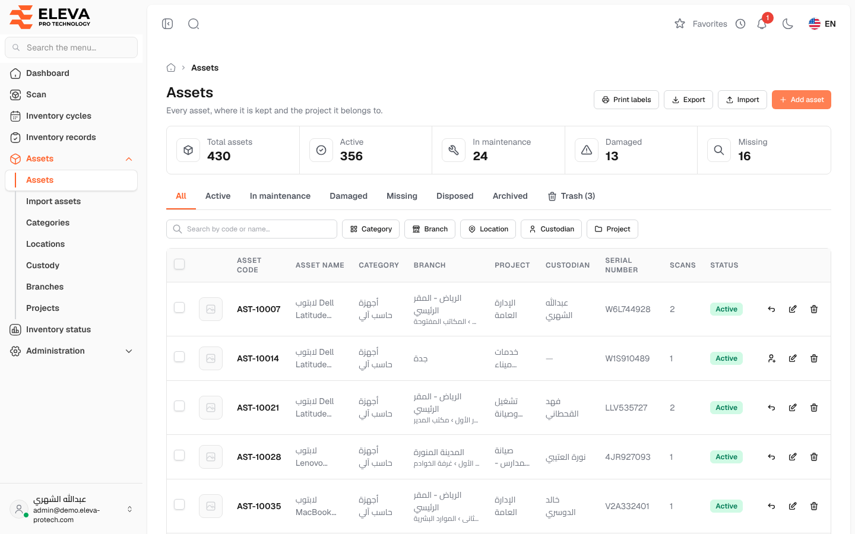Screen dimensions: 855x534
Task: Switch to the Damaged tab
Action: 349,196
